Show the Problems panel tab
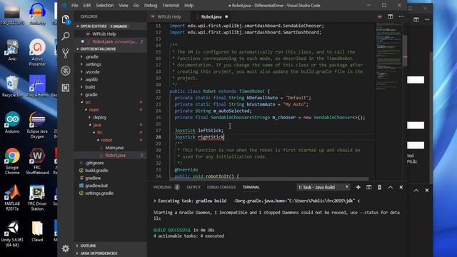This screenshot has width=457, height=257. click(x=166, y=187)
